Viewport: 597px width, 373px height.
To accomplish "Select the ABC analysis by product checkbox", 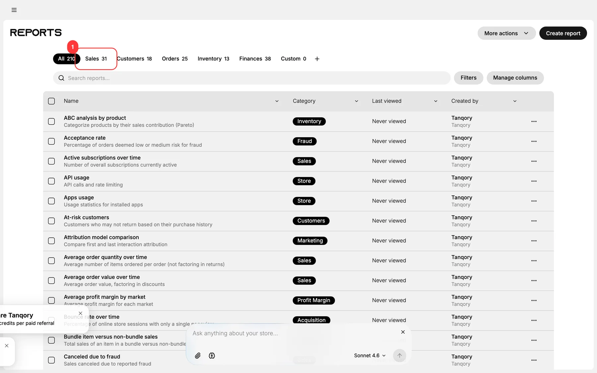I will [x=51, y=121].
